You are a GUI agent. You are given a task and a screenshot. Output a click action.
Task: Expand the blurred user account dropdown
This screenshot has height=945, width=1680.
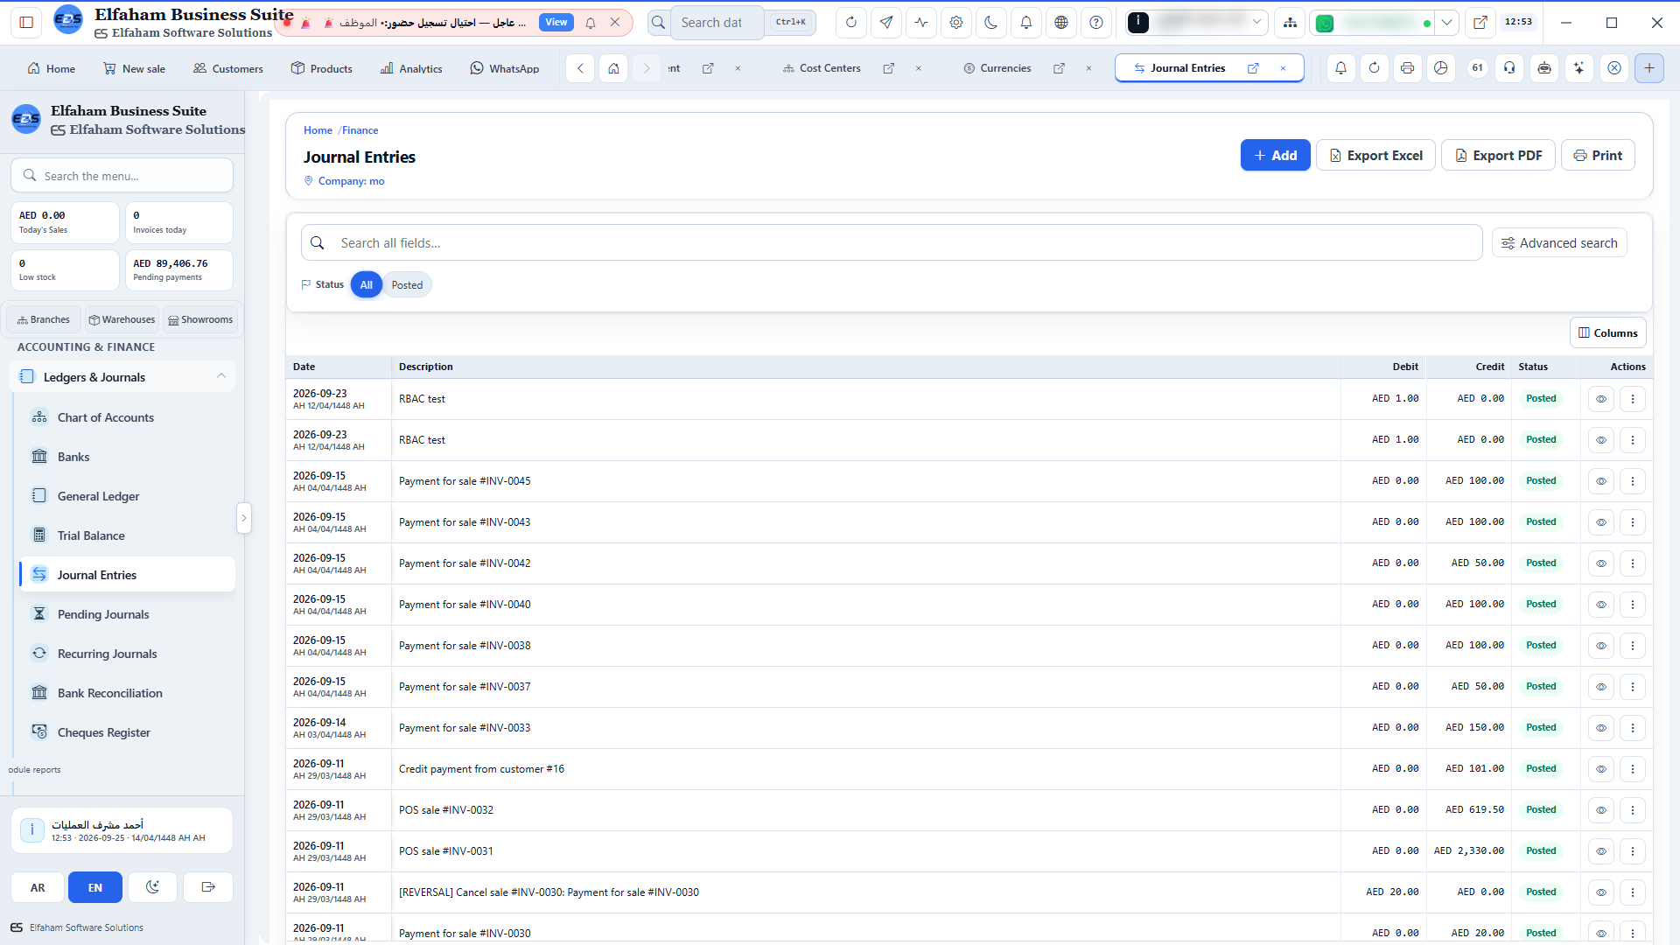[x=1197, y=23]
